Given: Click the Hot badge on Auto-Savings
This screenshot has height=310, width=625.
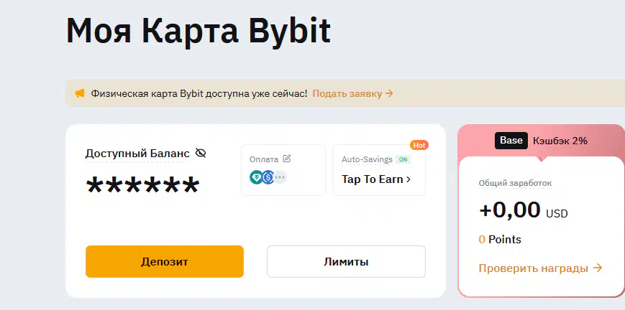Looking at the screenshot, I should click(419, 145).
